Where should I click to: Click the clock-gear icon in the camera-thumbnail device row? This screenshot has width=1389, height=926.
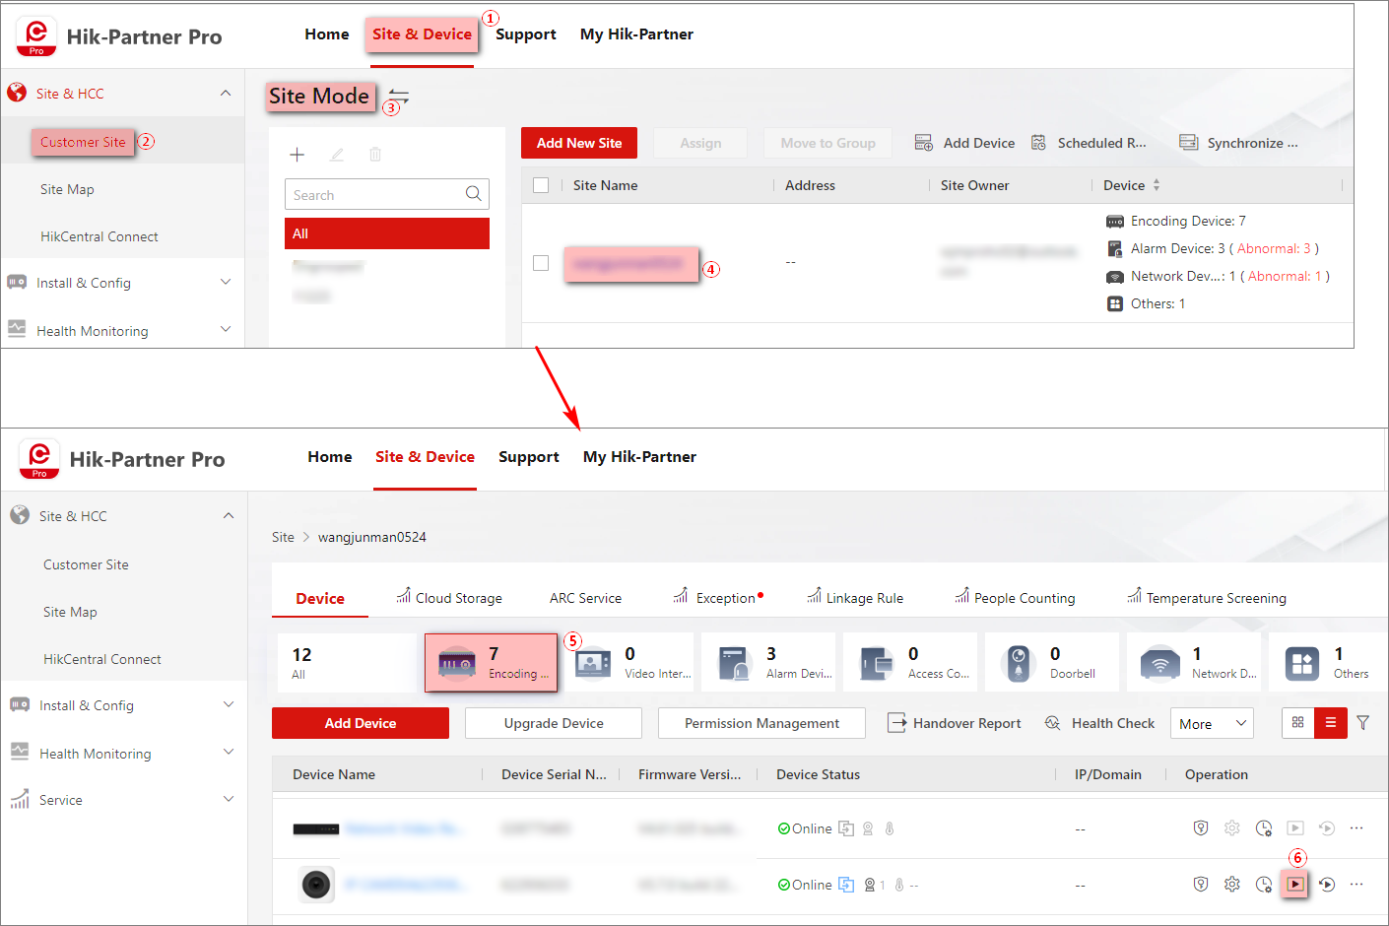pyautogui.click(x=1264, y=885)
